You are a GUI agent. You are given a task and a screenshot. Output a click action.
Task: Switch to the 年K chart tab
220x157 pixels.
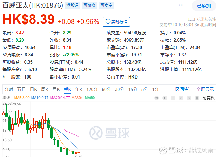tap(79, 89)
